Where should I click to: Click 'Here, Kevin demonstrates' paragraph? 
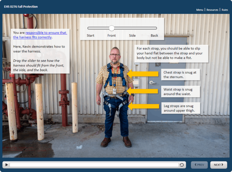point(39,49)
